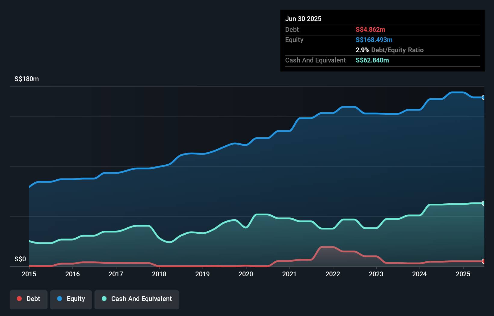Viewport: 494px width, 316px height.
Task: Click the Jun 30 2025 tooltip date
Action: pos(303,19)
